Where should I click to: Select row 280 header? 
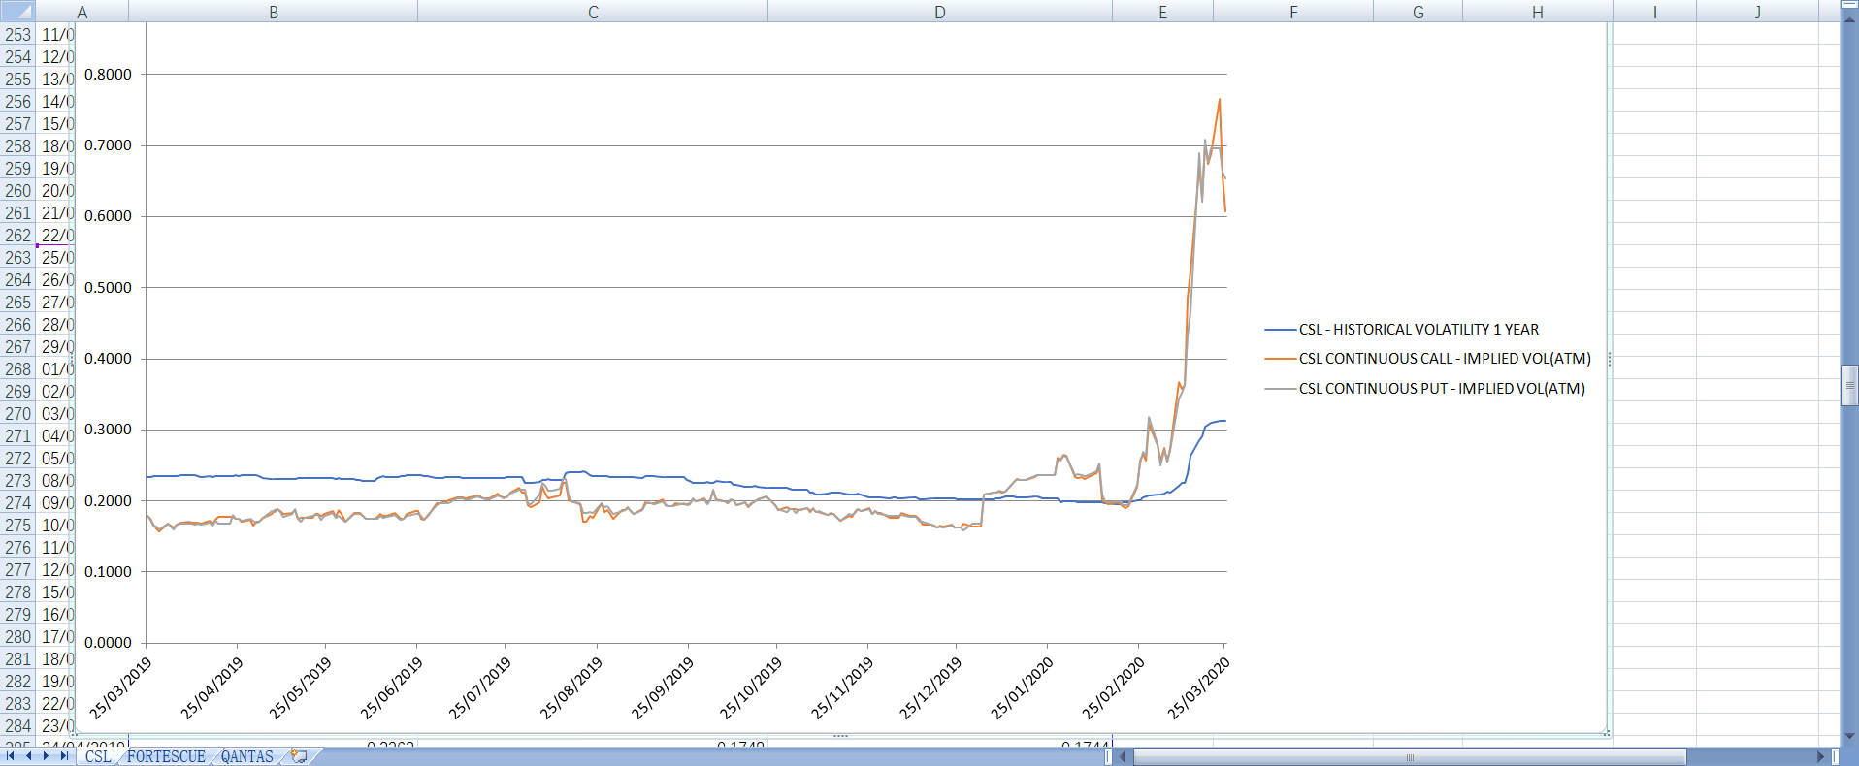pos(17,636)
